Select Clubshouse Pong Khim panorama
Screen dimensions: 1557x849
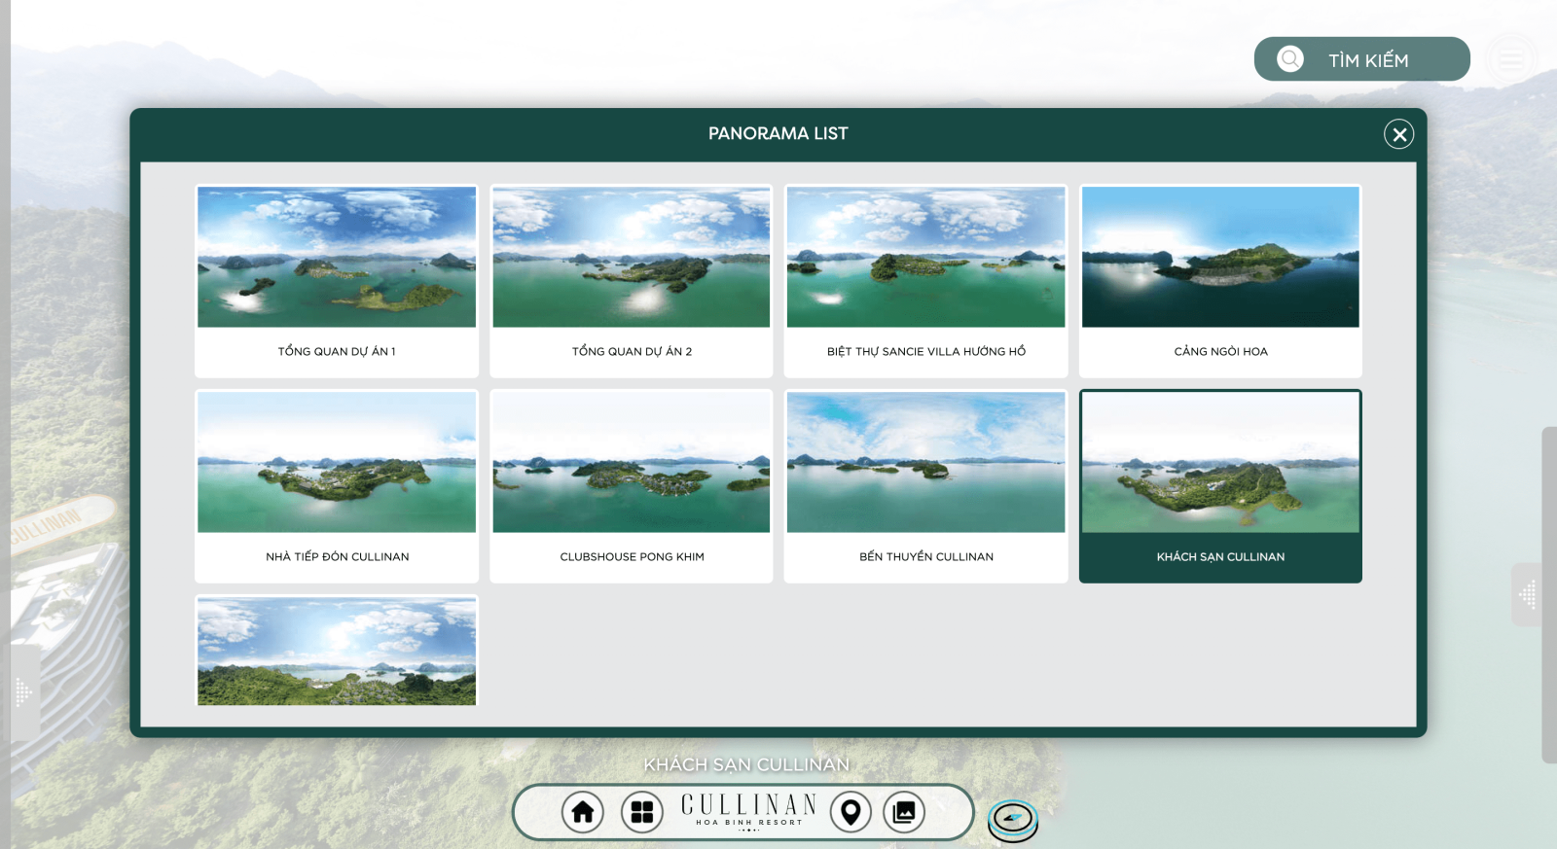coord(632,485)
